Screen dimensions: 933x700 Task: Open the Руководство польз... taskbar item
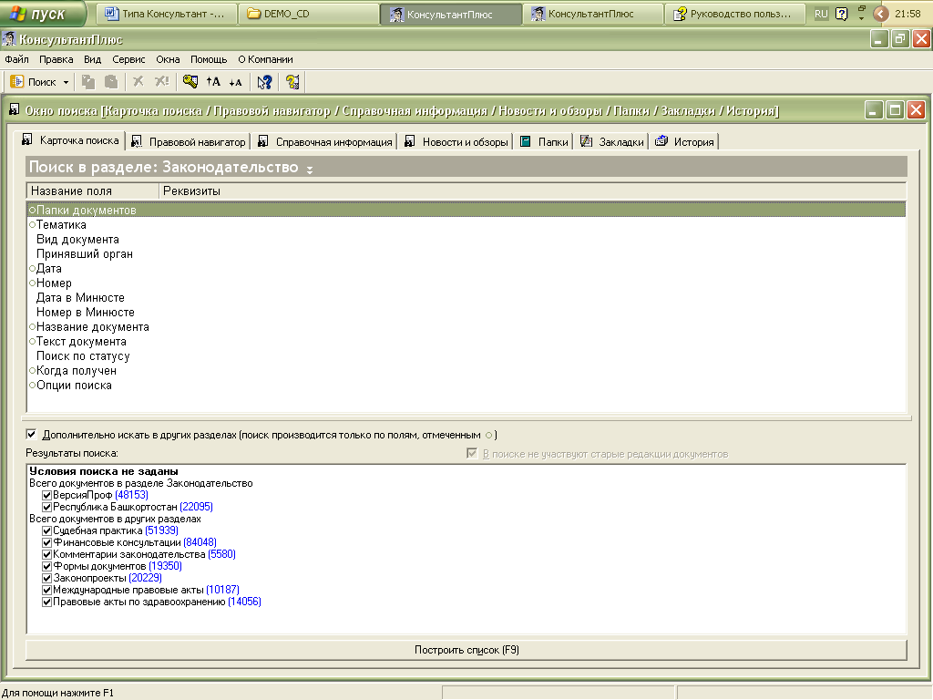[734, 14]
